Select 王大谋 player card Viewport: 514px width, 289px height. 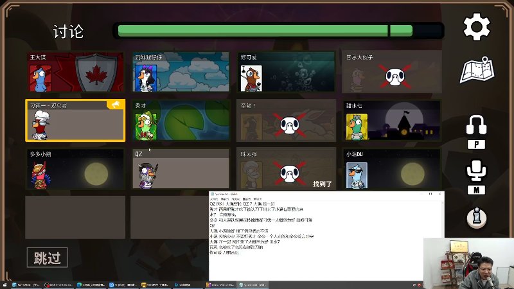[x=75, y=72]
